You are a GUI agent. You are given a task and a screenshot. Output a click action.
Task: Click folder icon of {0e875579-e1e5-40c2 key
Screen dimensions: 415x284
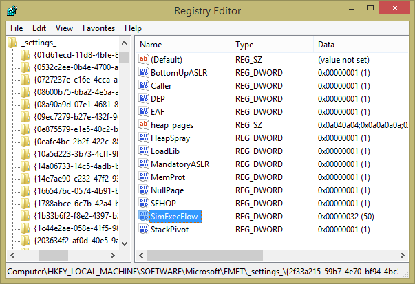(x=25, y=129)
